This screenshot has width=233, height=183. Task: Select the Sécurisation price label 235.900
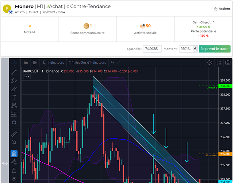click(225, 154)
